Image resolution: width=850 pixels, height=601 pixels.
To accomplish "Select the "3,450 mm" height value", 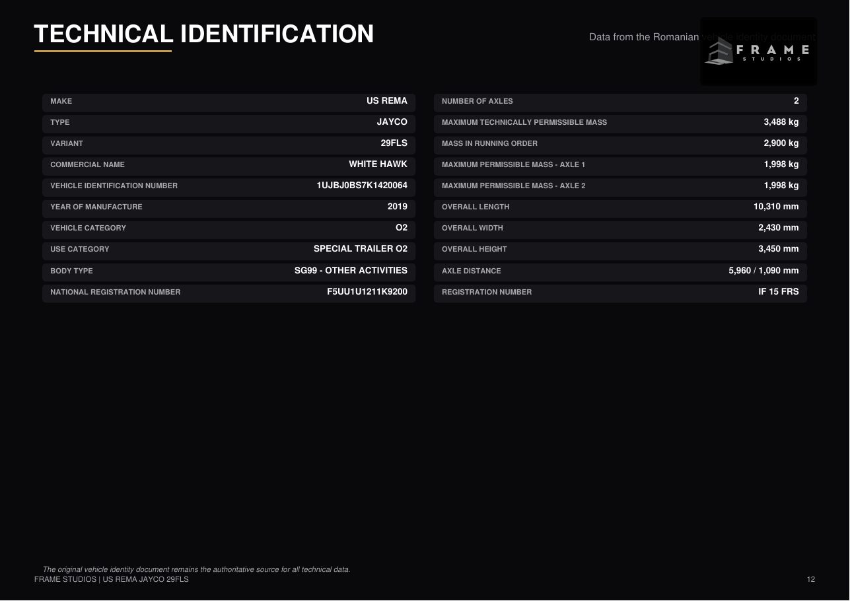I will 779,249.
